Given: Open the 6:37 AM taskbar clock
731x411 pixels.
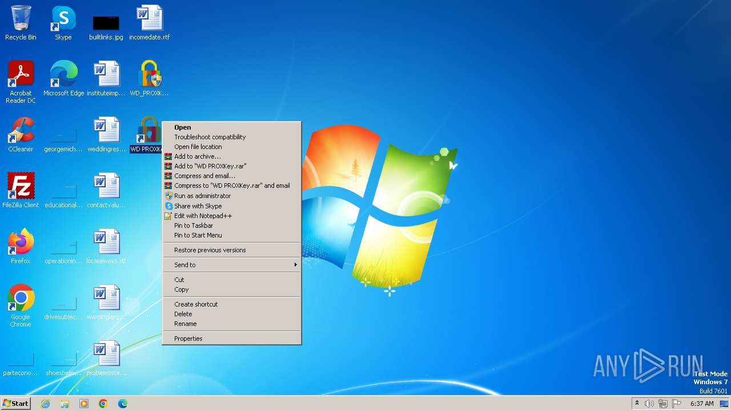Looking at the screenshot, I should (702, 404).
